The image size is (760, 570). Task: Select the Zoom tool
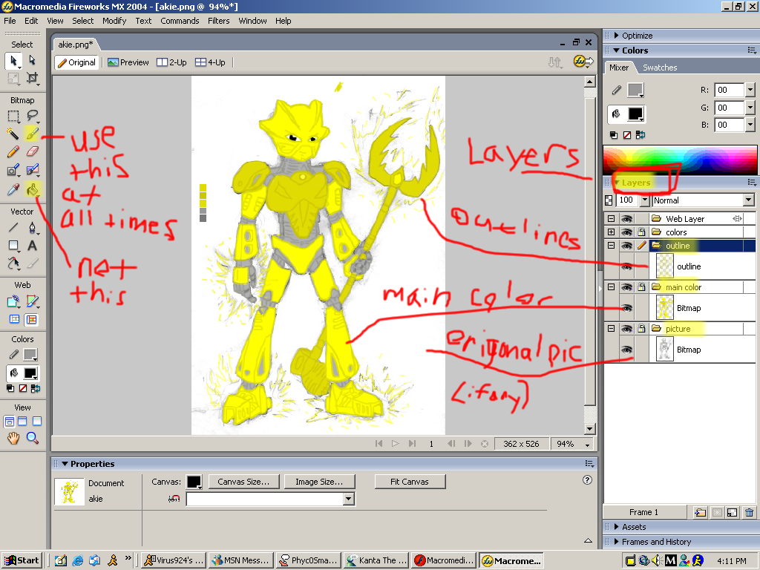pos(32,438)
